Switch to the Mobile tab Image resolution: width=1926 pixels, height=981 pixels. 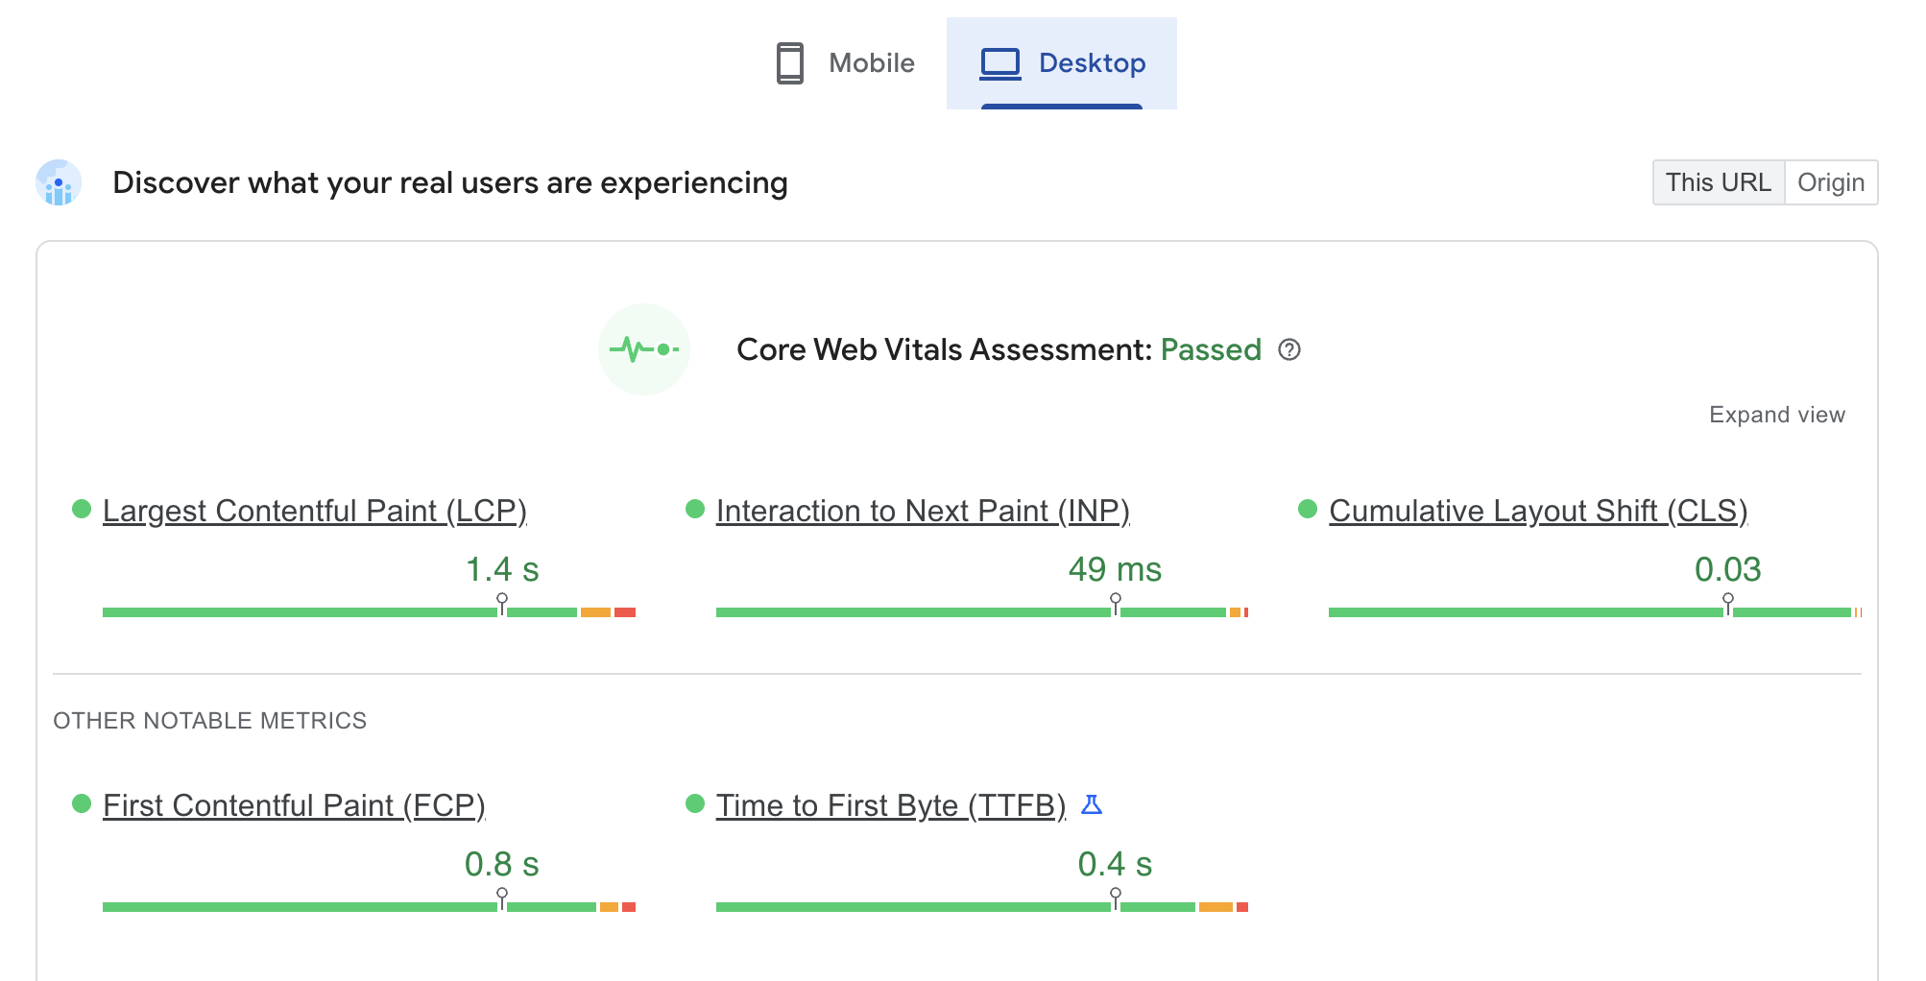[x=845, y=63]
